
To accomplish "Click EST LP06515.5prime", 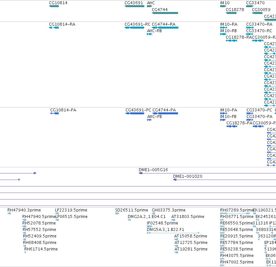I will click(x=57, y=220).
